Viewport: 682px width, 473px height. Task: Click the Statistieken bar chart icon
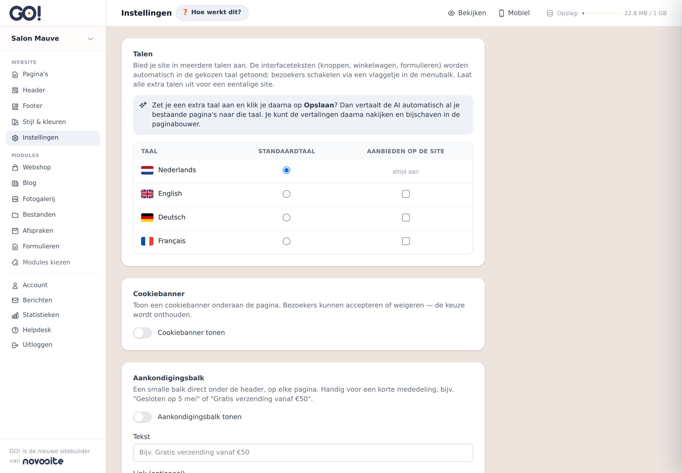click(15, 315)
